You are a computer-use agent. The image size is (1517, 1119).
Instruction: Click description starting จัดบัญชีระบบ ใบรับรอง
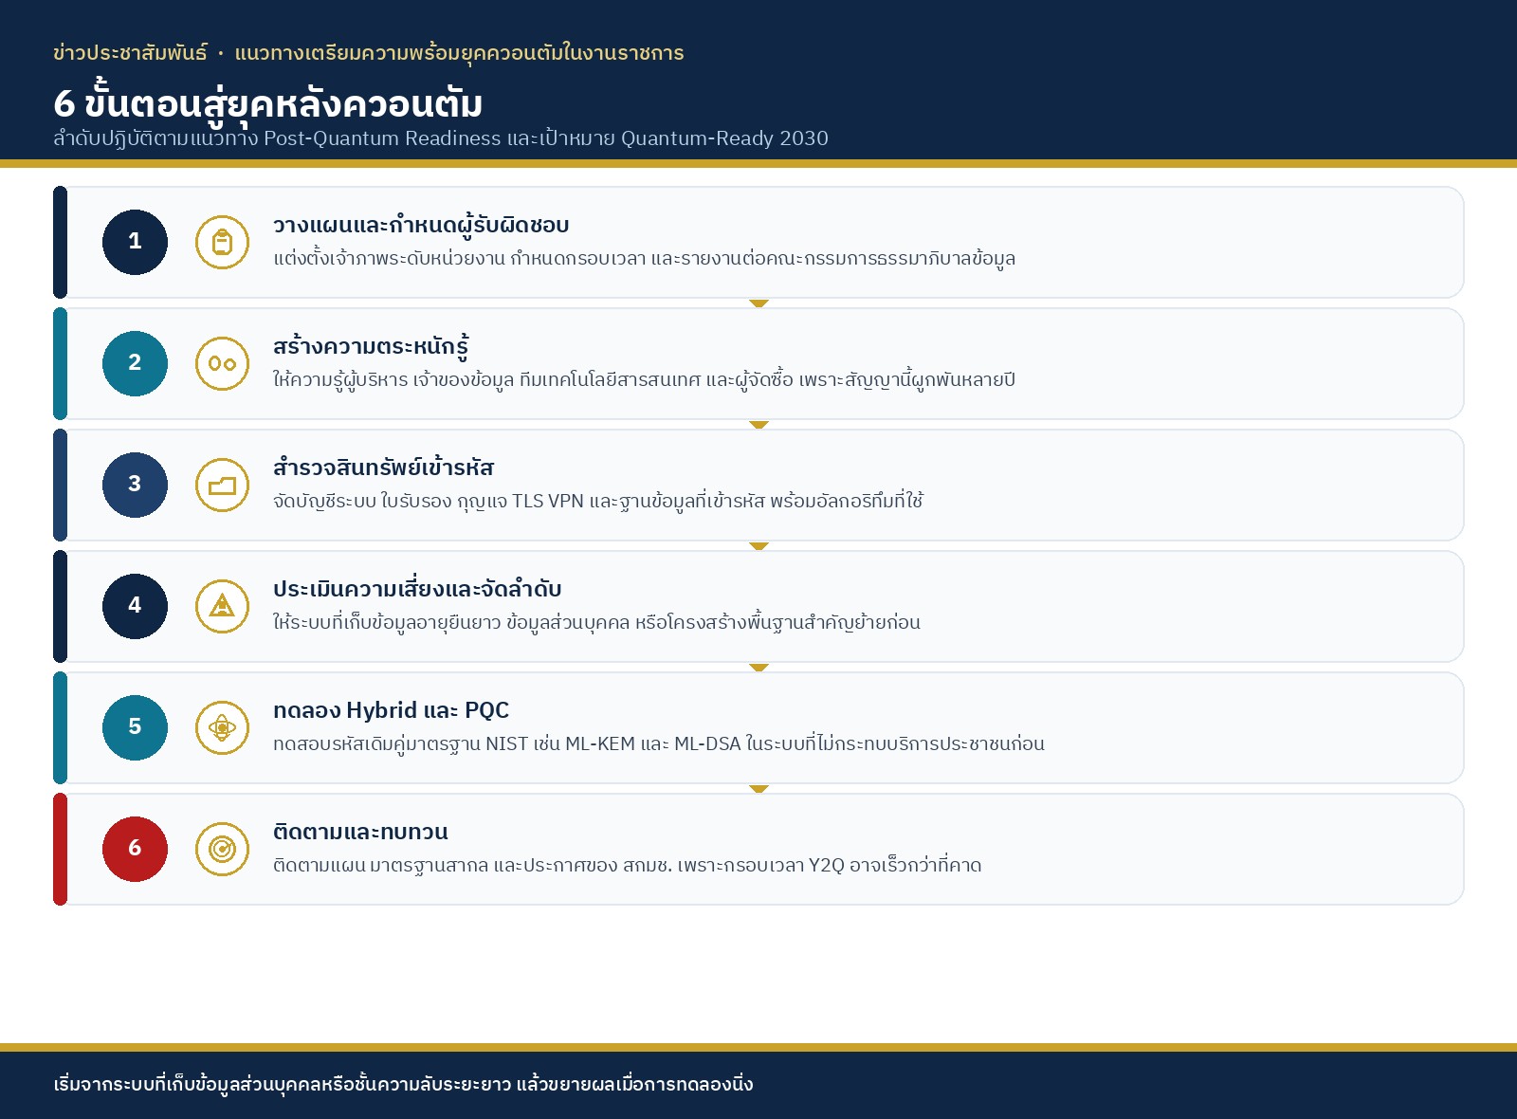[x=597, y=501]
